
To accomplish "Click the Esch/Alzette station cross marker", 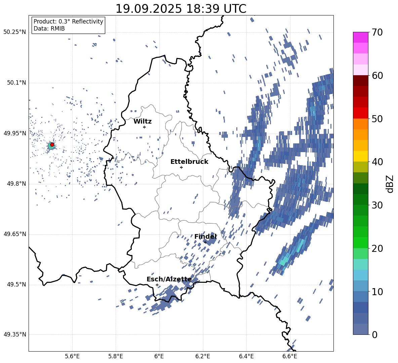I will tap(157, 285).
